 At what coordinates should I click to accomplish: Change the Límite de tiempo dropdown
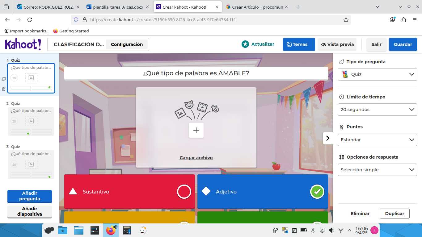377,109
